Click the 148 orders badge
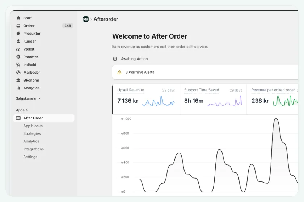This screenshot has width=304, height=202. (68, 26)
